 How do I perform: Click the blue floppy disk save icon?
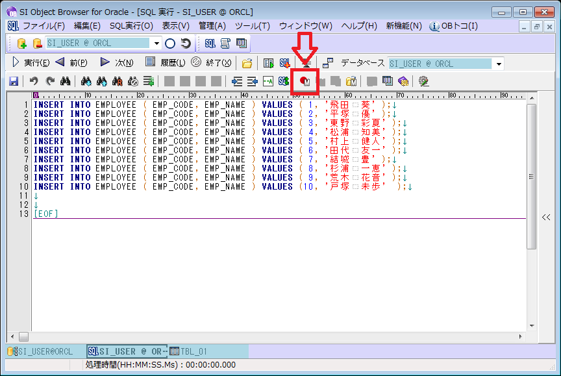(13, 81)
